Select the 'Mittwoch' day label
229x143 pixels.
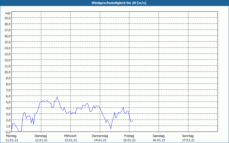coord(70,136)
